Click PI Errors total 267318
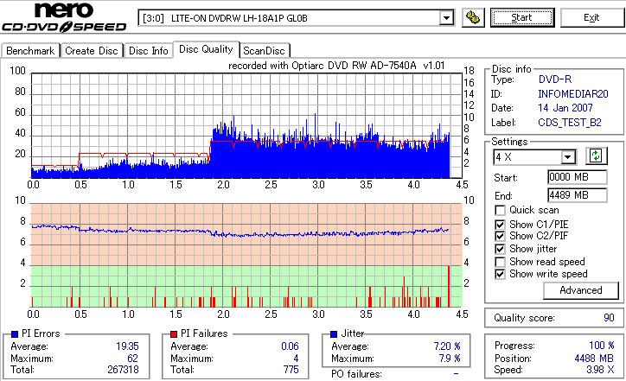This screenshot has width=626, height=381. coord(123,370)
